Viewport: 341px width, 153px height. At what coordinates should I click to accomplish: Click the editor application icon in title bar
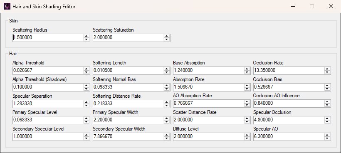(7, 6)
